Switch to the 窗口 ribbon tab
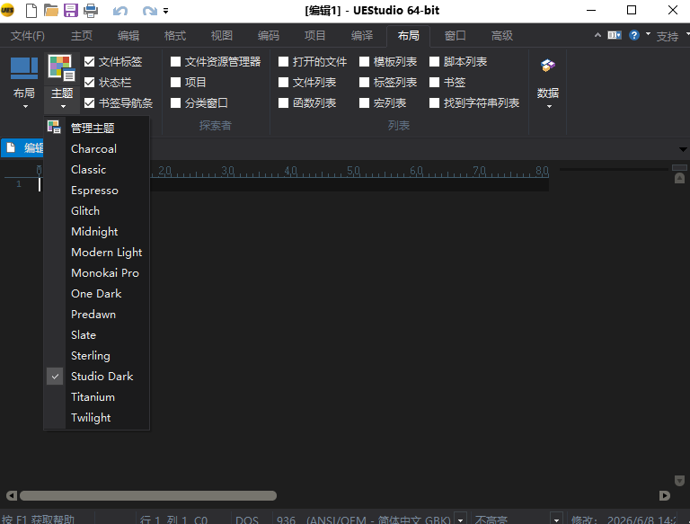Viewport: 690px width, 524px height. (455, 36)
